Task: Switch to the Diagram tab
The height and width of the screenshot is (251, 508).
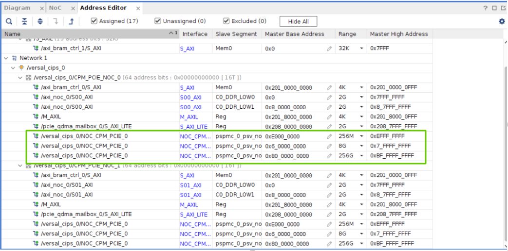Action: pyautogui.click(x=17, y=8)
